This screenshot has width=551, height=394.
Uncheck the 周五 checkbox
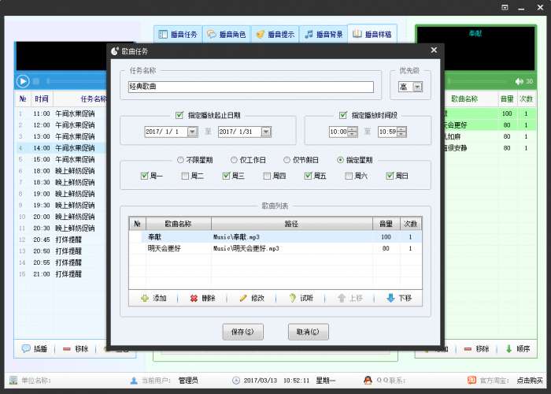pos(308,176)
